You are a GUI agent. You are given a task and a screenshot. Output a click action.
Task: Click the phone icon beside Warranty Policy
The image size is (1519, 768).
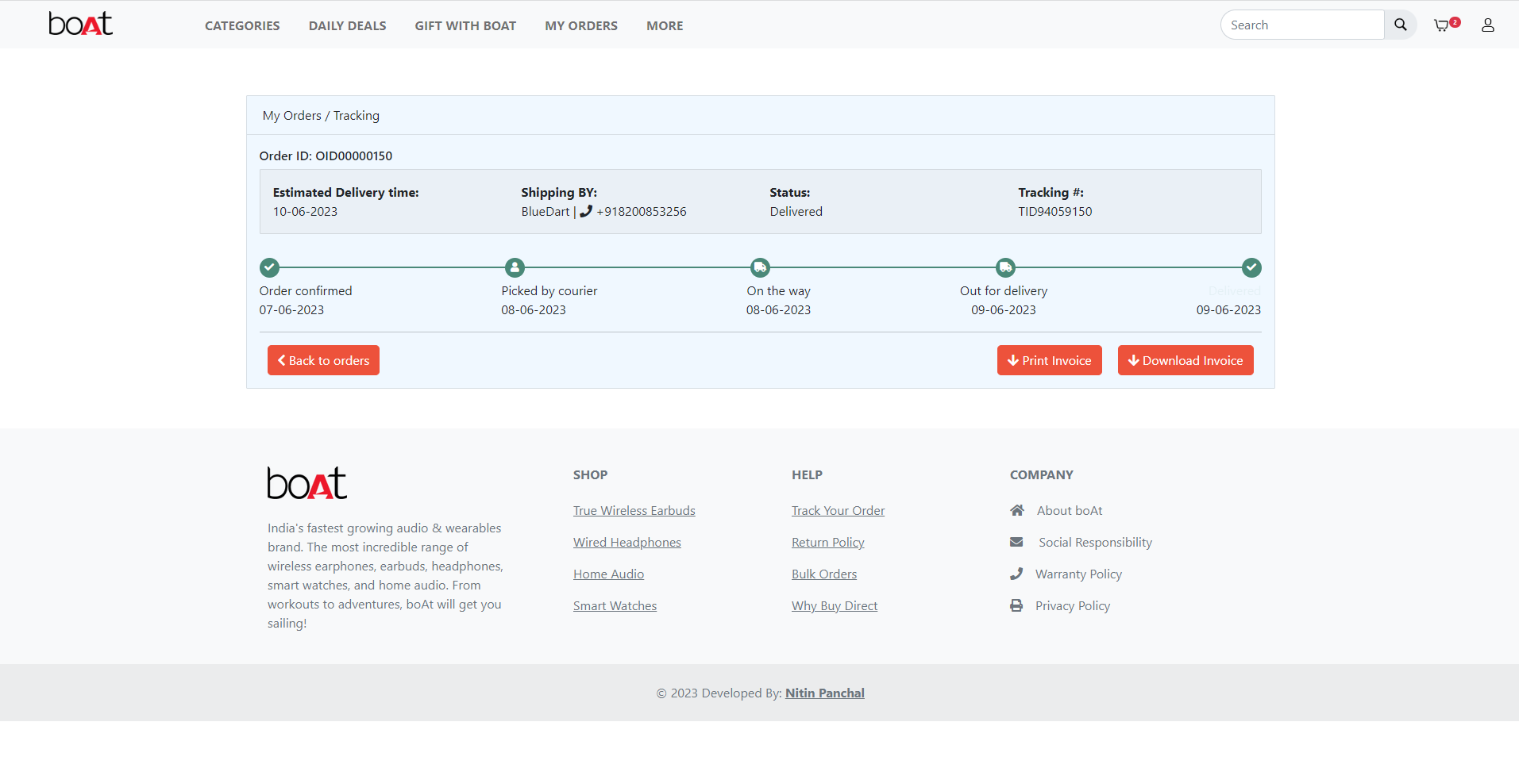[1016, 574]
